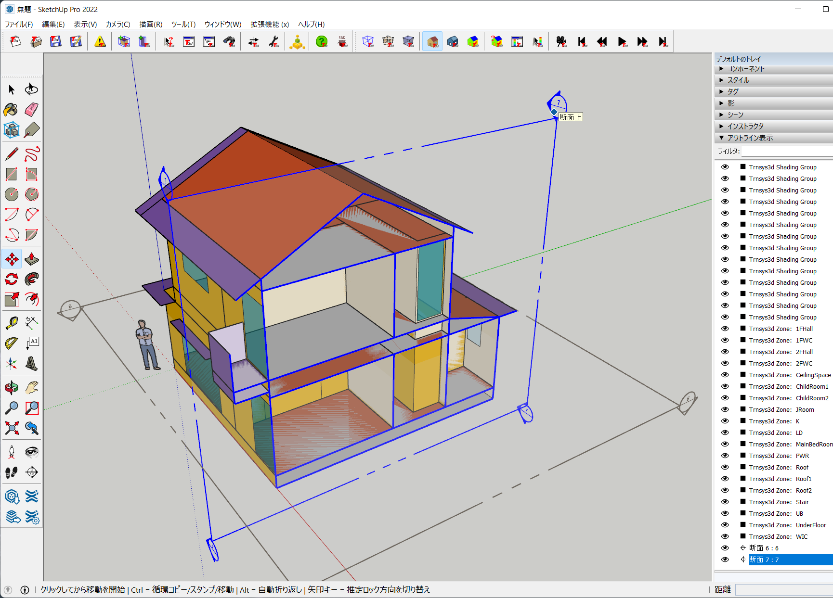Select the Rotate tool
The height and width of the screenshot is (598, 833).
point(11,279)
